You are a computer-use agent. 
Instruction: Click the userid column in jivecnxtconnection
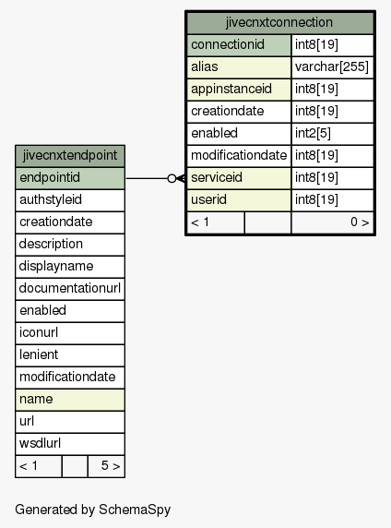coord(239,200)
